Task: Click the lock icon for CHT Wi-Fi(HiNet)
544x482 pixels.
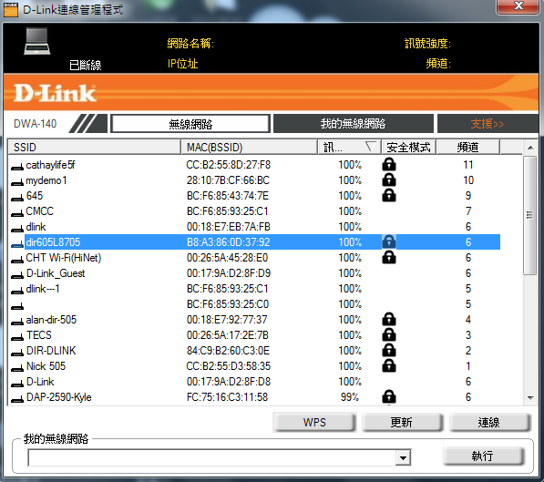Action: [x=389, y=258]
